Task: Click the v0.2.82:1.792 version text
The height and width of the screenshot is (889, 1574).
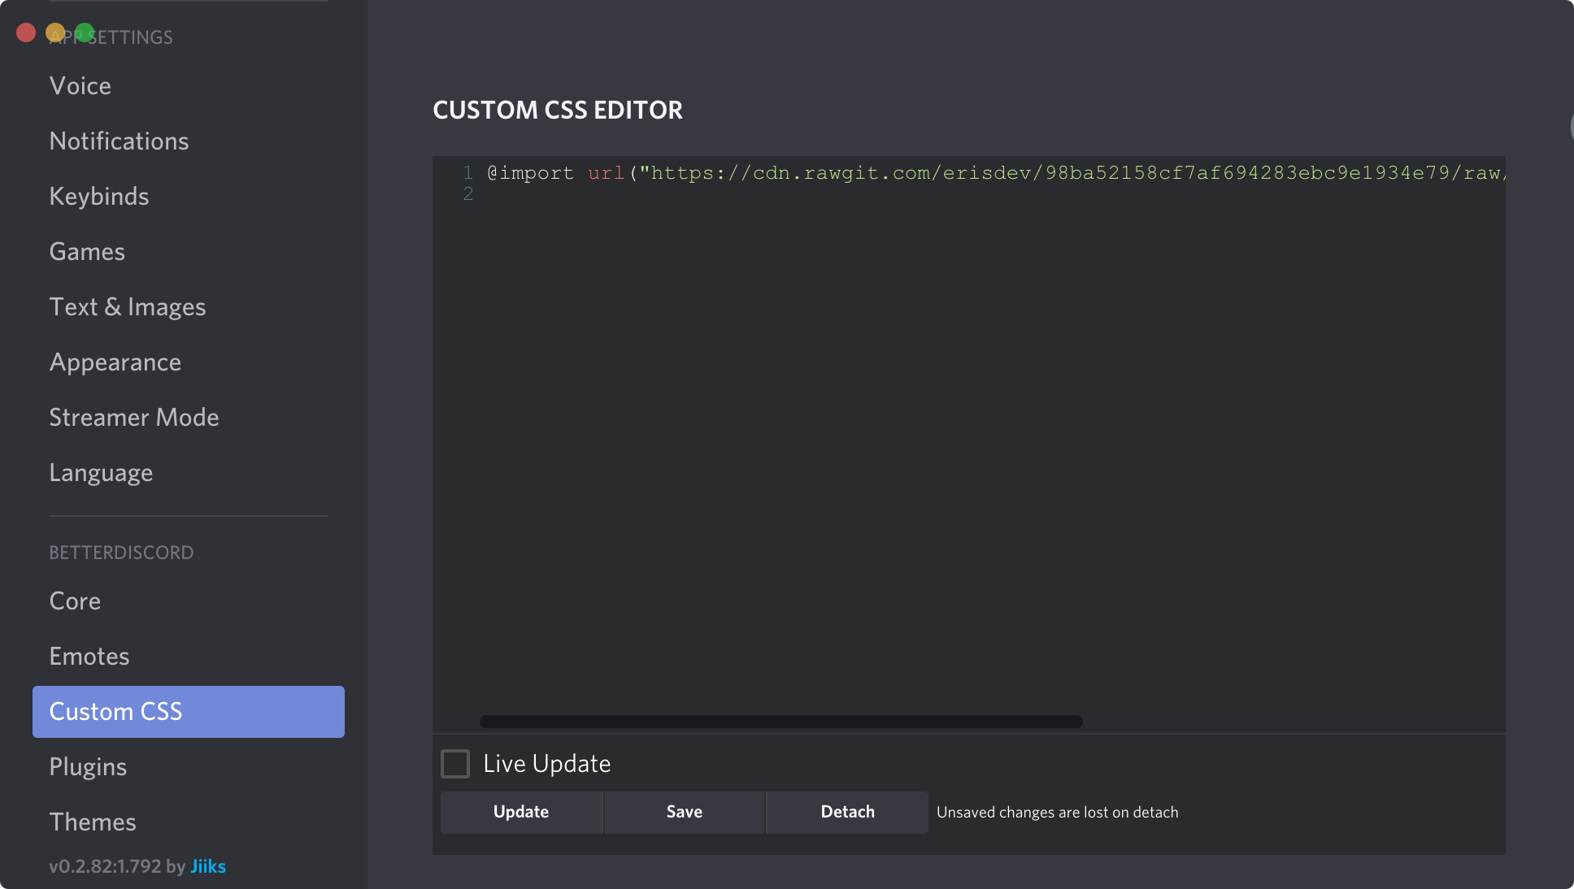Action: click(105, 866)
